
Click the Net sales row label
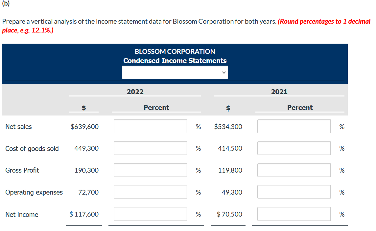(18, 126)
